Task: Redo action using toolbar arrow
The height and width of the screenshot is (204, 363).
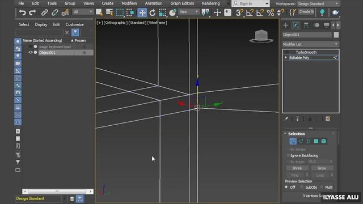Action: (x=32, y=12)
